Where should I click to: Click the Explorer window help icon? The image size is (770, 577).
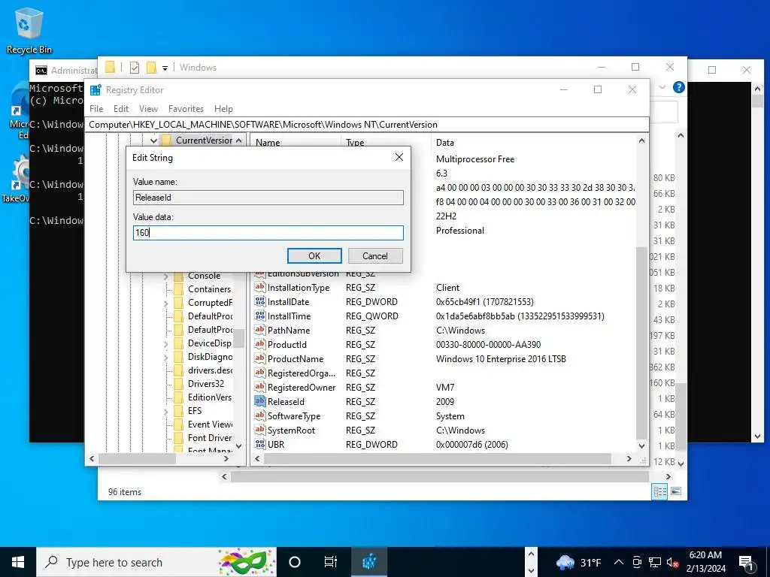tap(679, 87)
